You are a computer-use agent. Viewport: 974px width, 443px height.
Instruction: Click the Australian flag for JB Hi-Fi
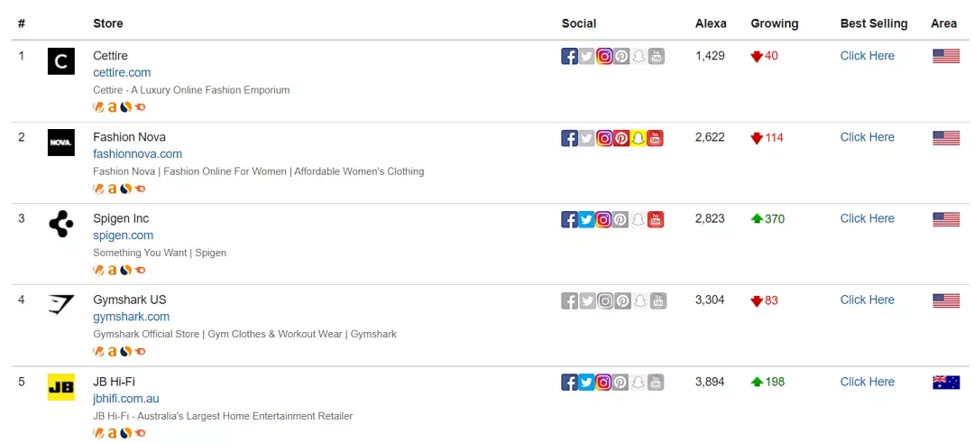[945, 383]
